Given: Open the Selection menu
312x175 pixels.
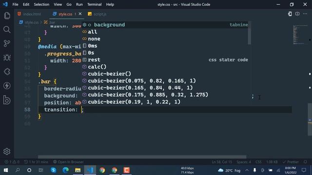Looking at the screenshot, I should tap(41, 4).
